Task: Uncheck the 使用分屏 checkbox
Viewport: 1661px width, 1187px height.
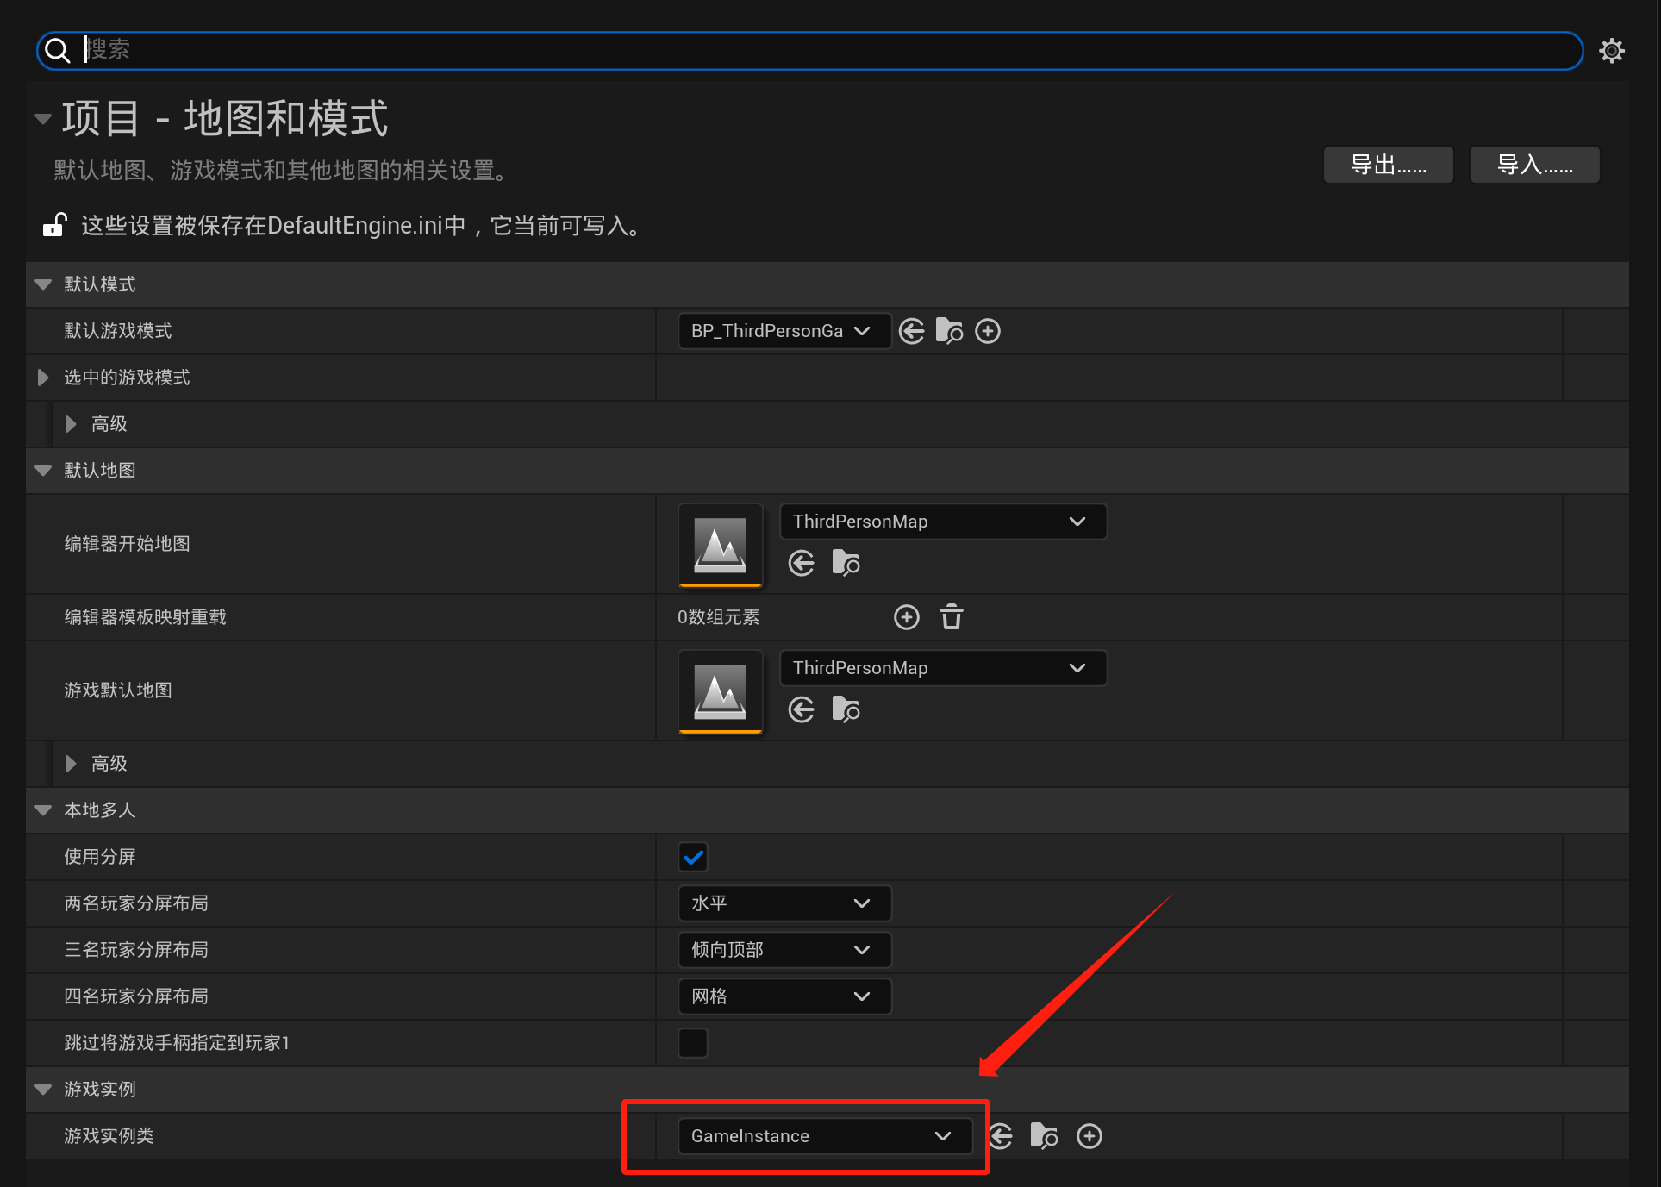Action: 693,857
